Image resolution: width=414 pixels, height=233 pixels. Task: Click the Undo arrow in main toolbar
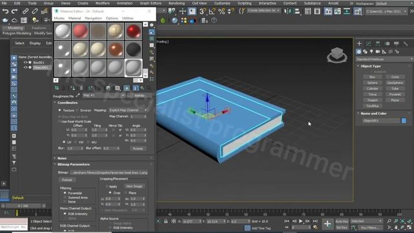pos(5,11)
